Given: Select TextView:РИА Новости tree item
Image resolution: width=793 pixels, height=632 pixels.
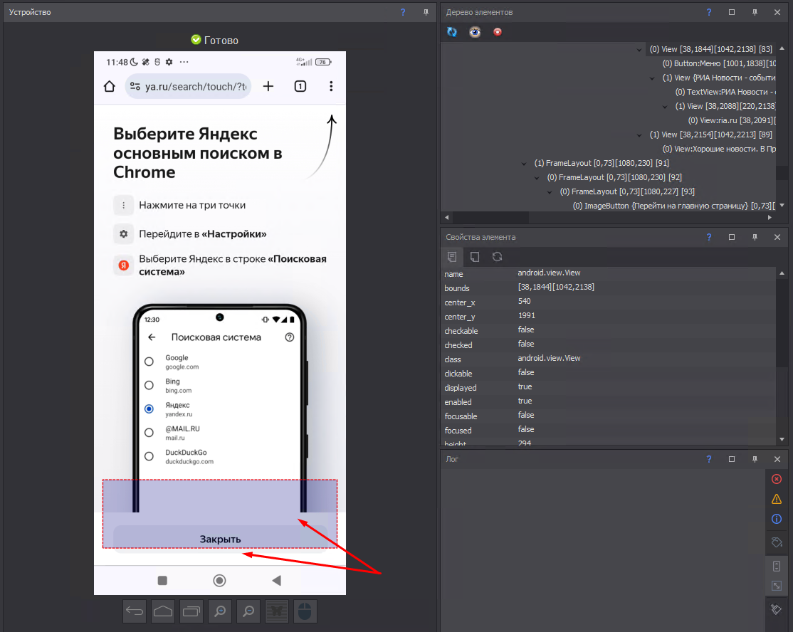Looking at the screenshot, I should click(x=725, y=92).
